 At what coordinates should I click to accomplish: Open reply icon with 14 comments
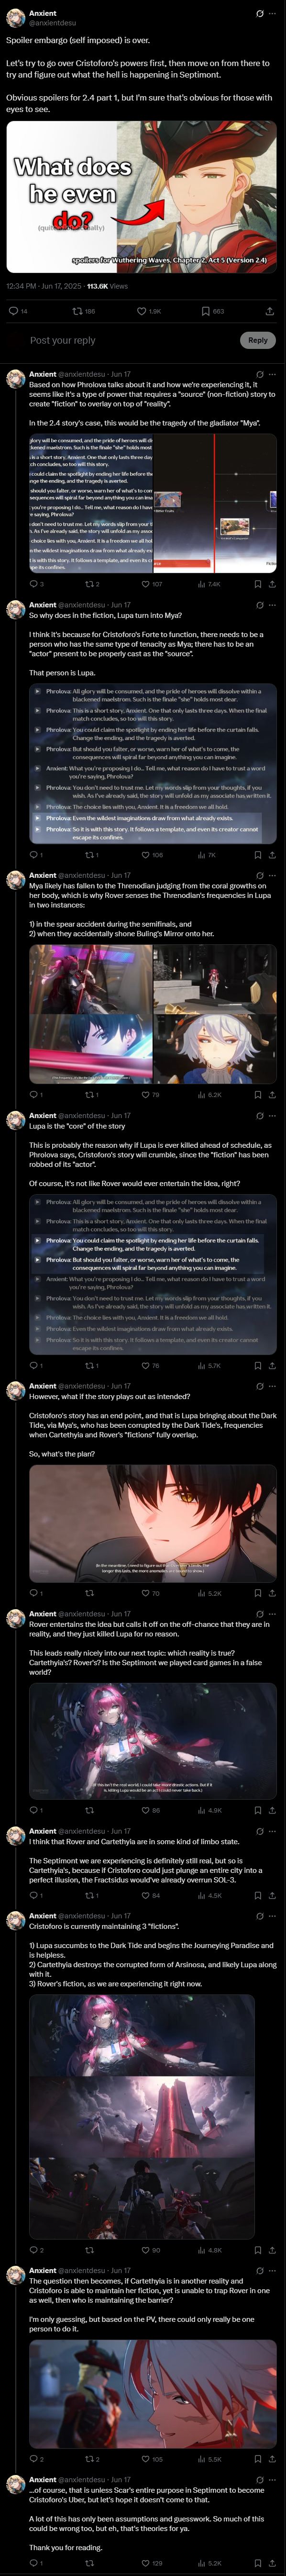coord(18,311)
